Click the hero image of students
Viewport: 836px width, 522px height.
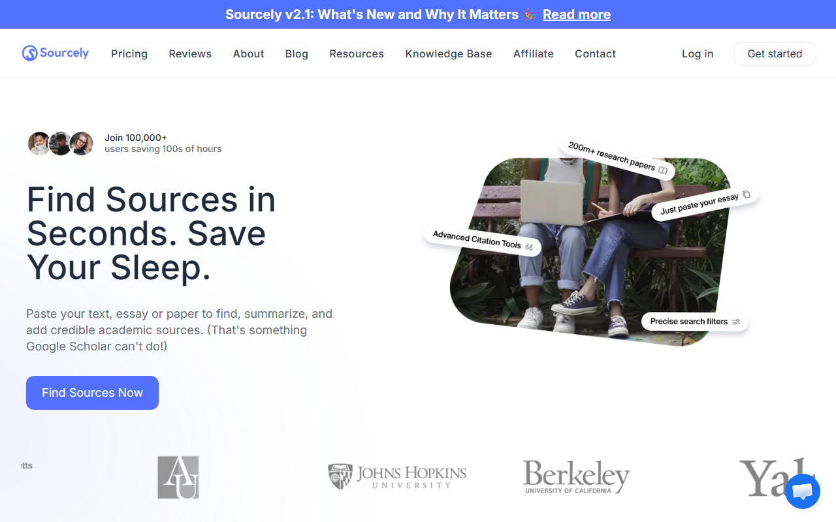(x=591, y=251)
